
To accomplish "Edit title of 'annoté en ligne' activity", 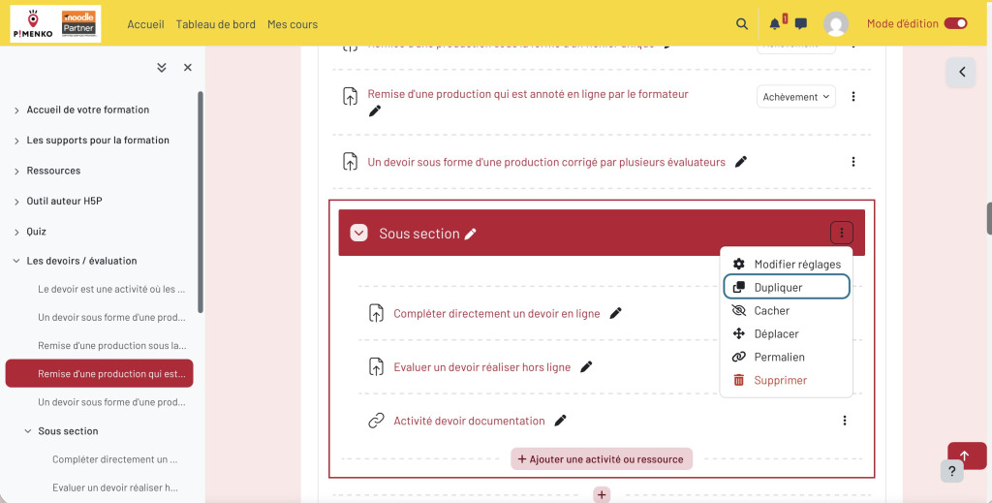I will [x=375, y=111].
